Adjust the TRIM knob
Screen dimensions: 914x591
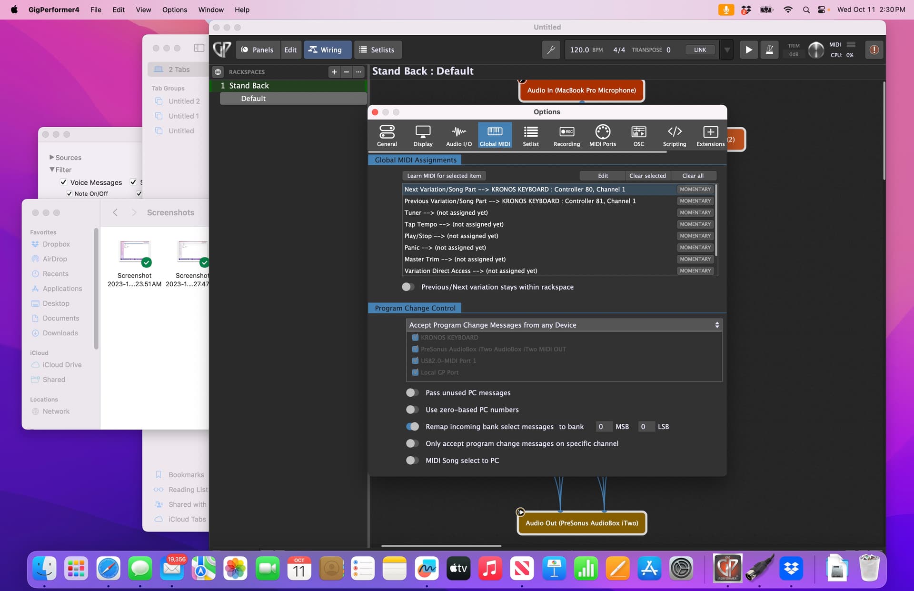coord(816,50)
